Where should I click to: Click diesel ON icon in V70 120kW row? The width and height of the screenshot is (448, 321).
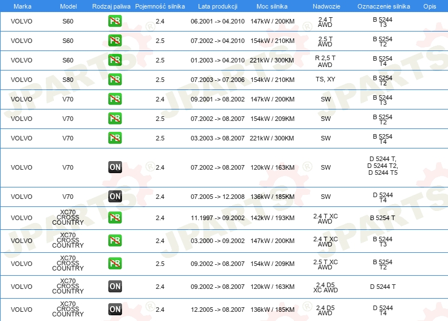(x=115, y=167)
